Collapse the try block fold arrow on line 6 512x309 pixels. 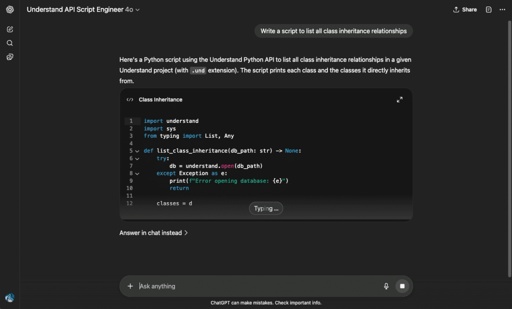click(137, 159)
